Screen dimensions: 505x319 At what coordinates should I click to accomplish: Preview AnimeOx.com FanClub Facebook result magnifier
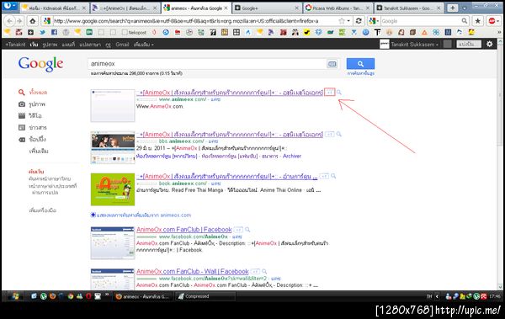tap(247, 230)
